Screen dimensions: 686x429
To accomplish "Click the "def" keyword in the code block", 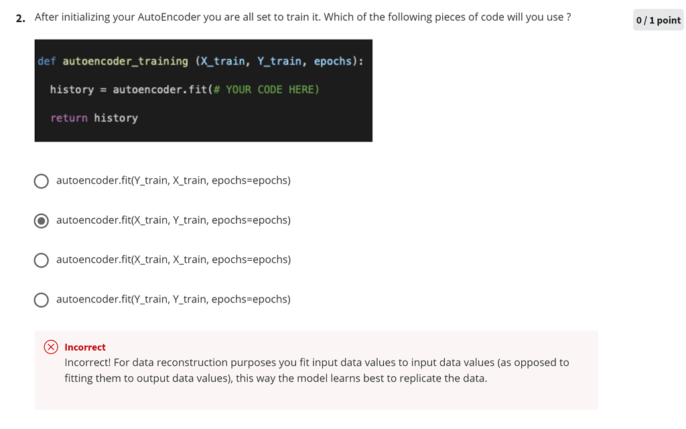I will (47, 61).
